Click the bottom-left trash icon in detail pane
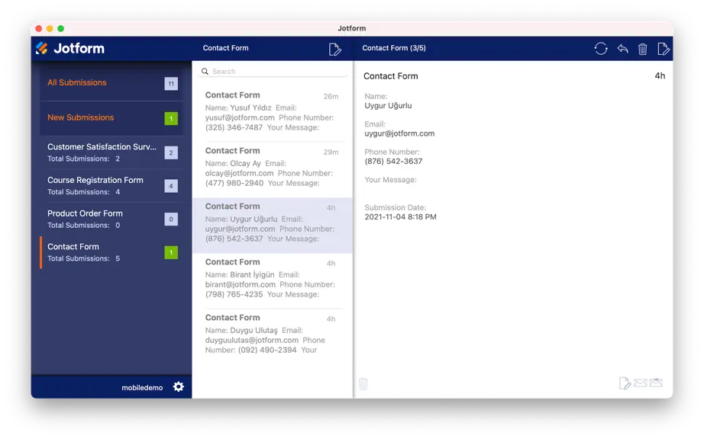 click(x=363, y=384)
